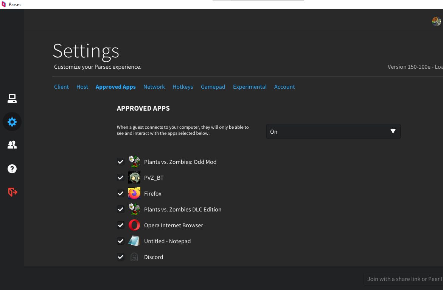Click the Settings gear sidebar icon
443x290 pixels.
coord(12,122)
